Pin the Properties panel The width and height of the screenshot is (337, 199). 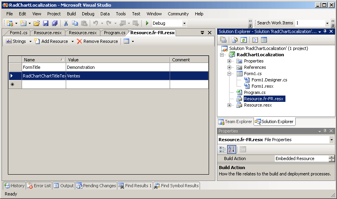coord(325,131)
